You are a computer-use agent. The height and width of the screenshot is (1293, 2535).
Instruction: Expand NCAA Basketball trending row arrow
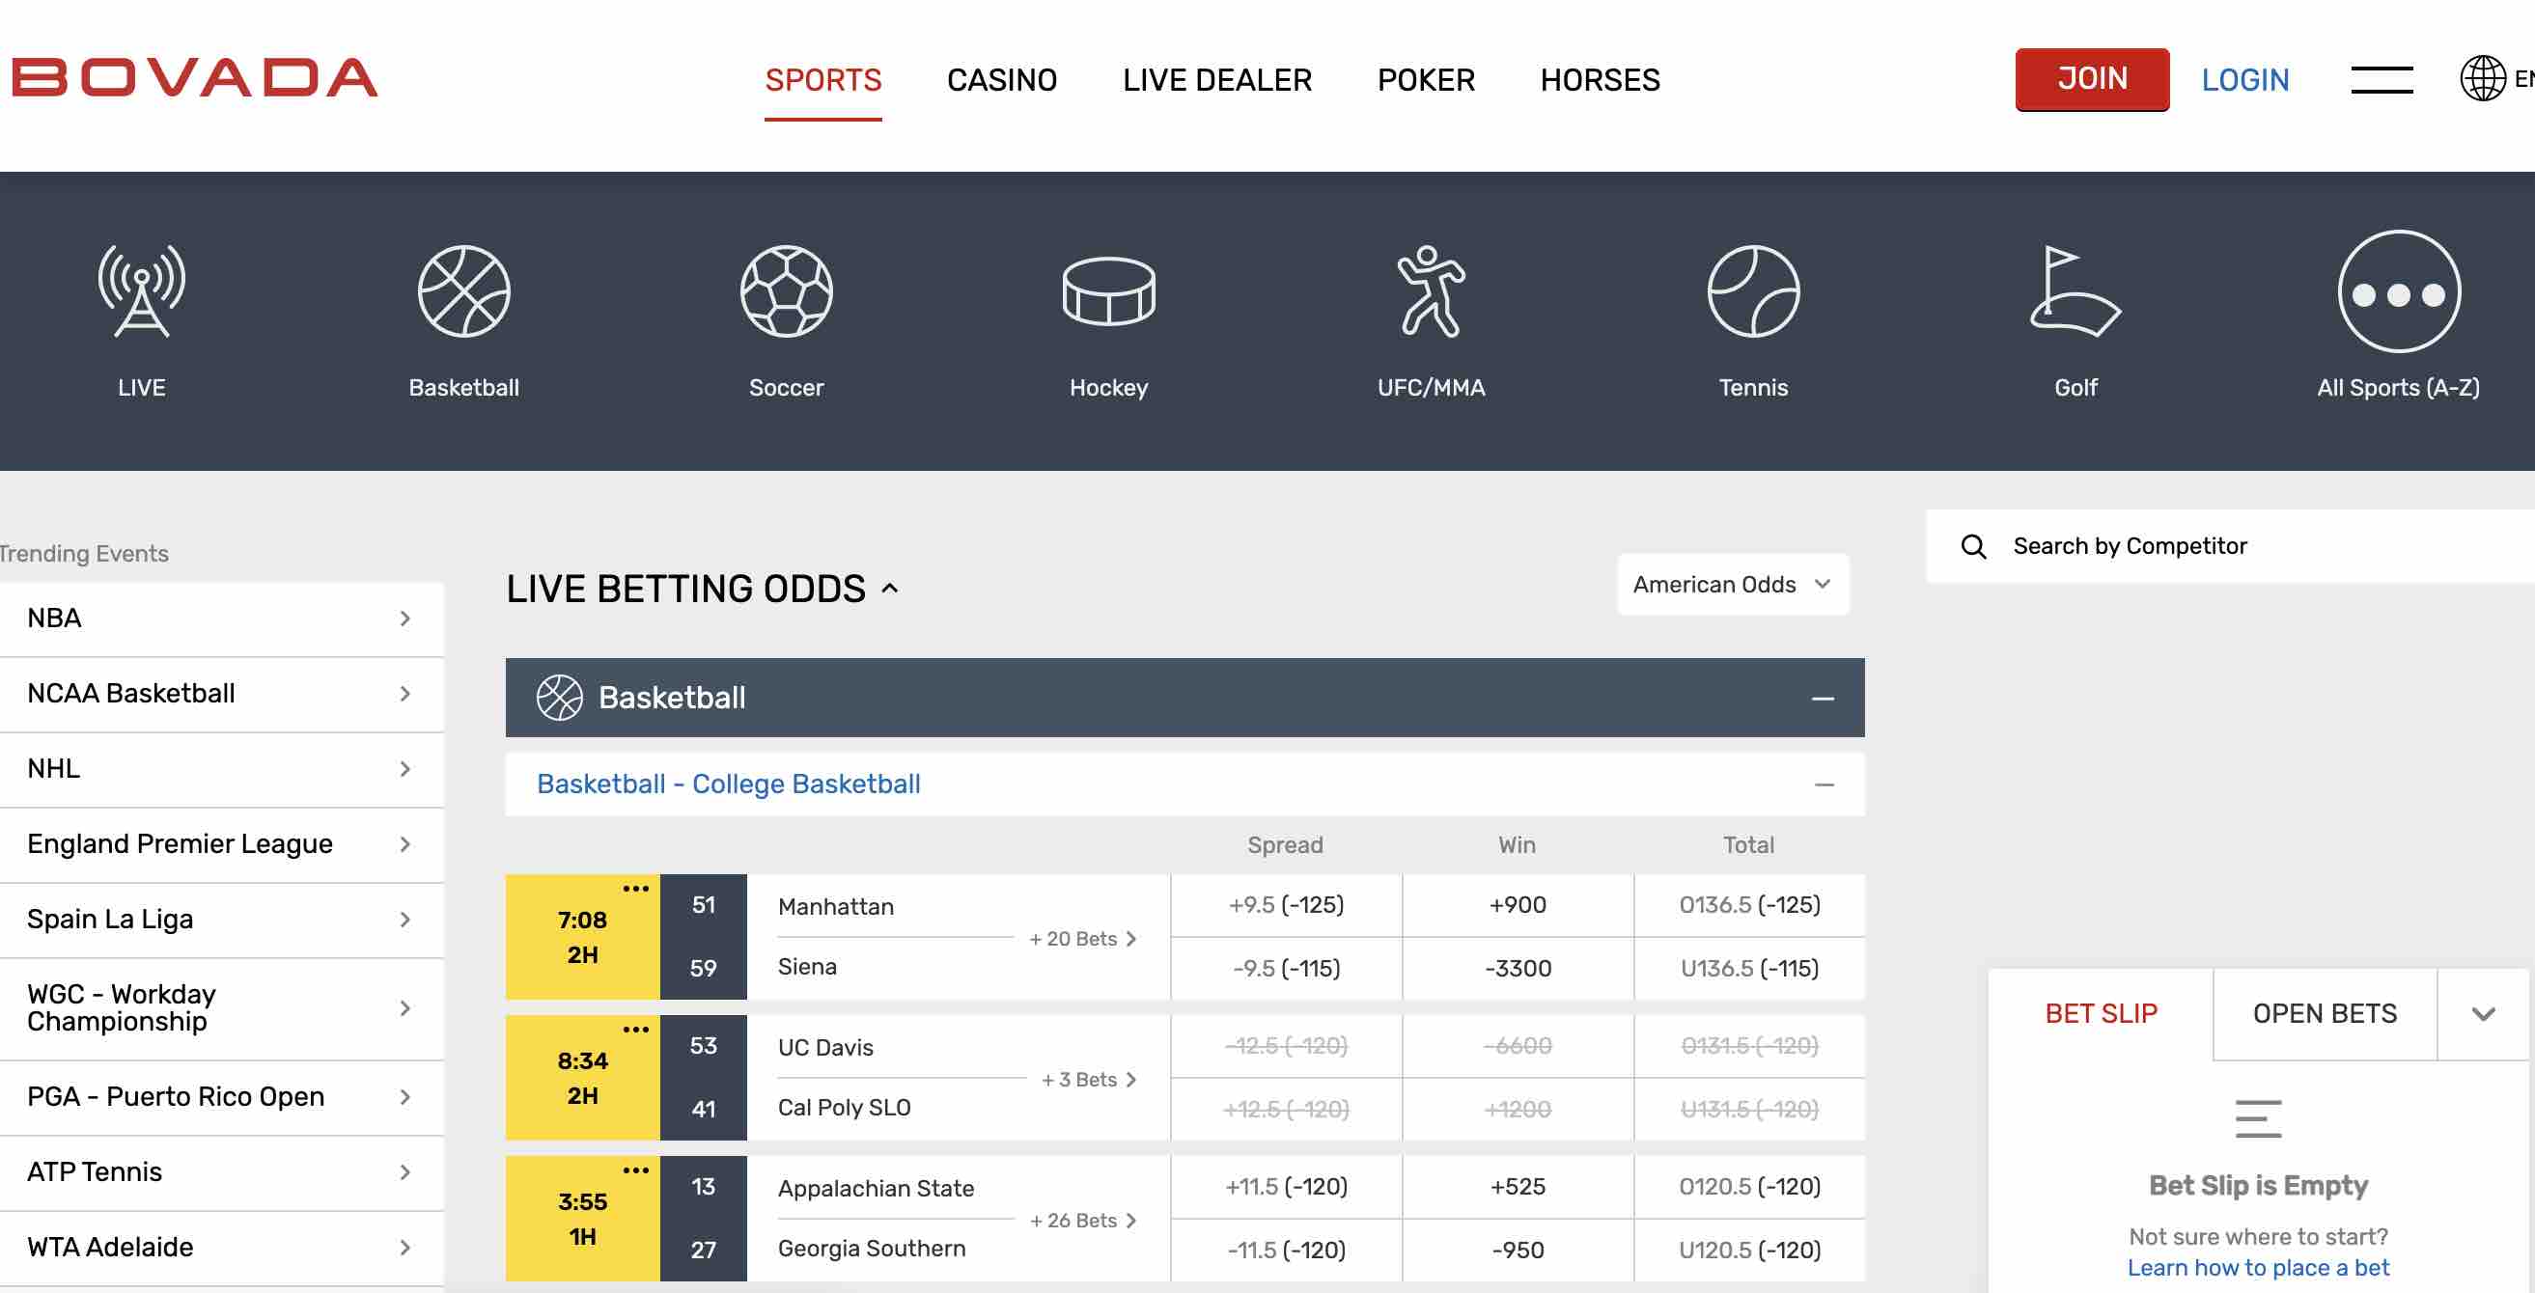click(x=404, y=695)
